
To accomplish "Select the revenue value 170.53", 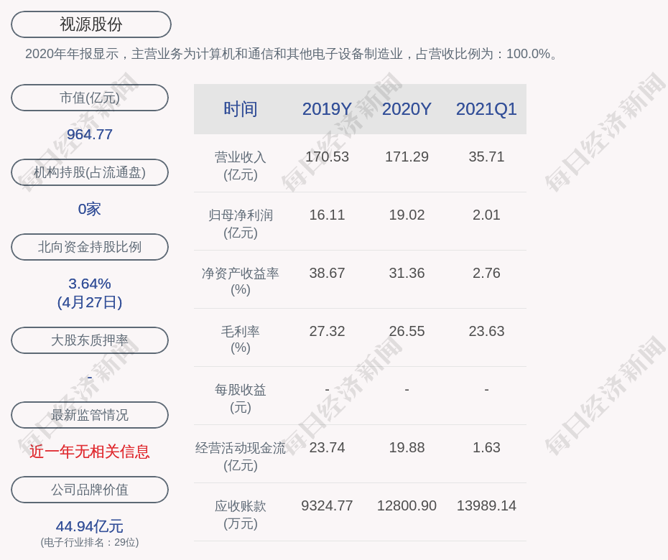I will 328,157.
